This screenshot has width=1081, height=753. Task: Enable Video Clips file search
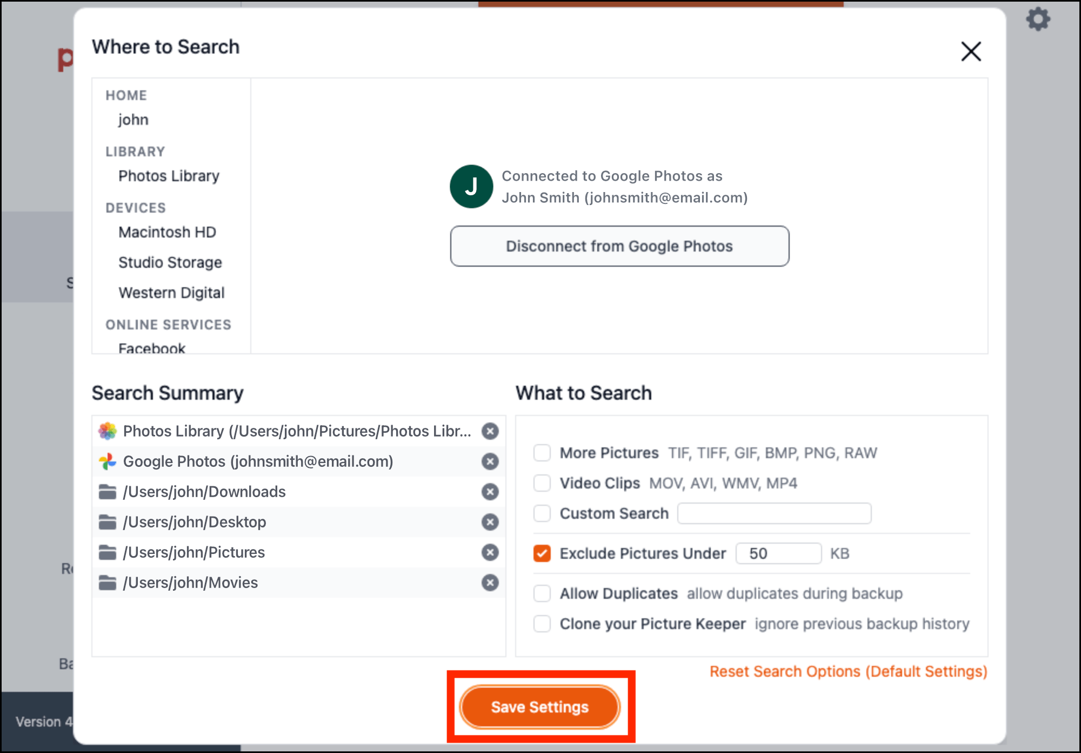[x=542, y=483]
